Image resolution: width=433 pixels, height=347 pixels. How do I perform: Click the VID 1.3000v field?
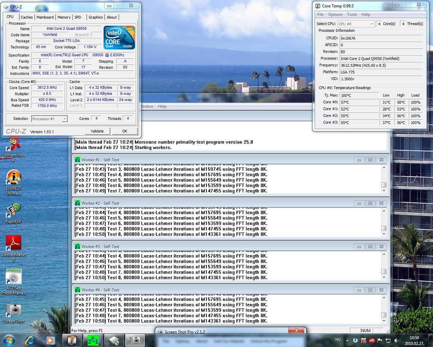[381, 79]
